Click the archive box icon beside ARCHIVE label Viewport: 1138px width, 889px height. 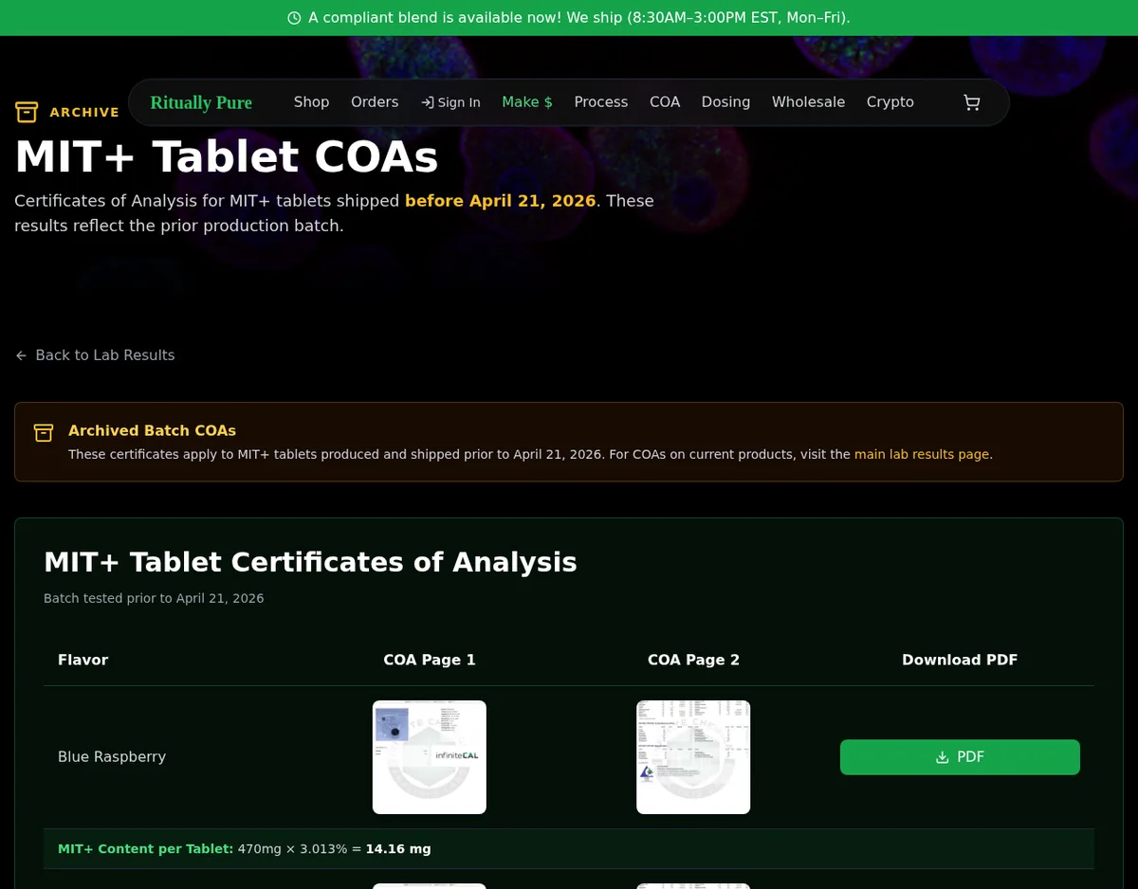pyautogui.click(x=27, y=112)
